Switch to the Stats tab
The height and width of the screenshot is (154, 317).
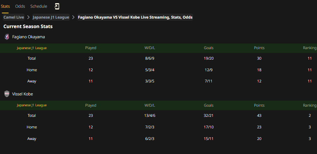click(x=5, y=6)
